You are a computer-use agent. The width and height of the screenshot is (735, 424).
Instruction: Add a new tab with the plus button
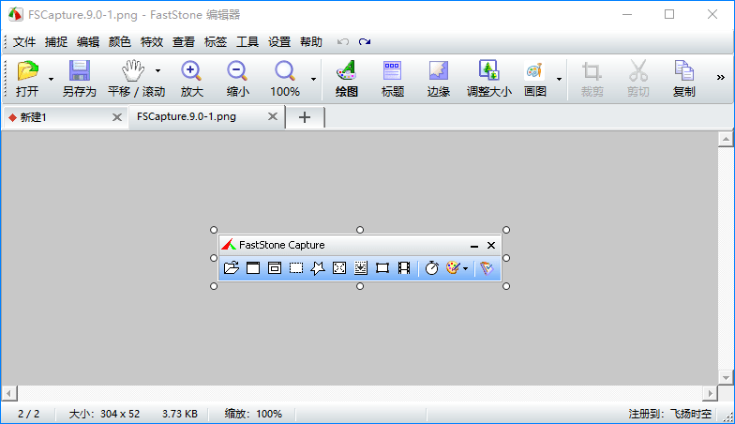click(305, 117)
